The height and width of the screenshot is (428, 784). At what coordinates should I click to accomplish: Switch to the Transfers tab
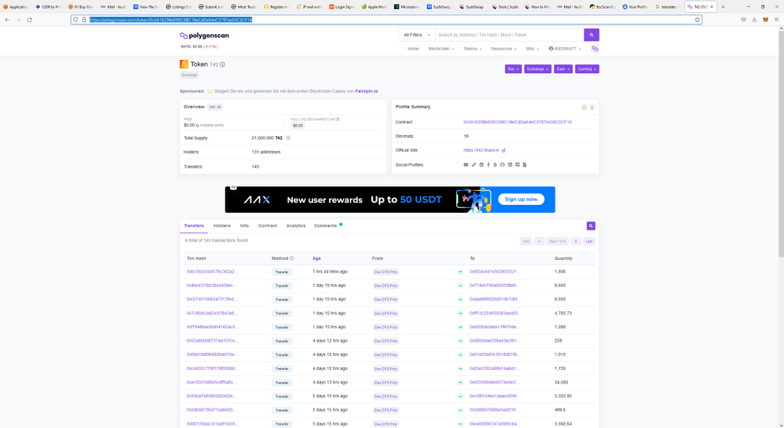point(194,226)
